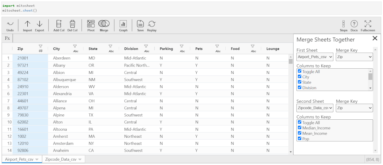Open the Airport_Pets_csv tab dropdown arrow
Viewport: 383px width, 165px height.
(37, 159)
